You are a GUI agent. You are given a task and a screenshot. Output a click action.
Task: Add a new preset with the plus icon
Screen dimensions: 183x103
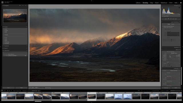[27, 27]
